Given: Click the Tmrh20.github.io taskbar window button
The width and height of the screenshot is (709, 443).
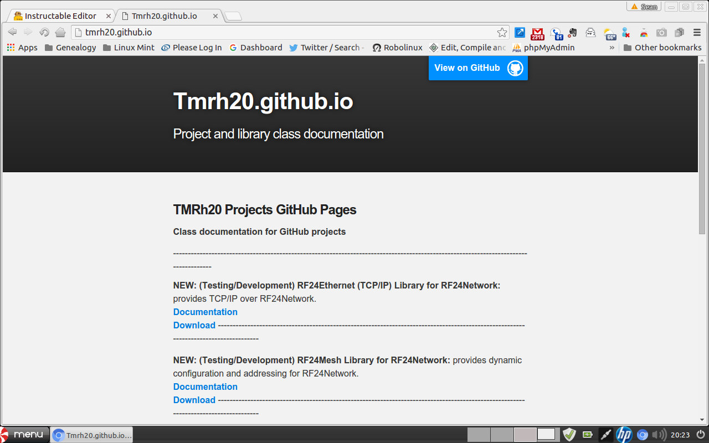Looking at the screenshot, I should pos(91,435).
